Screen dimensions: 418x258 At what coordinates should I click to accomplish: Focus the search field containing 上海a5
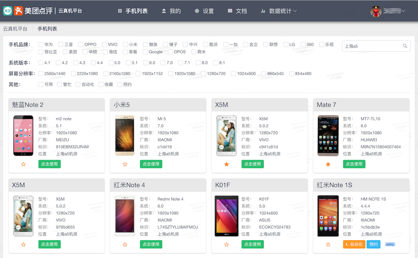click(x=376, y=46)
